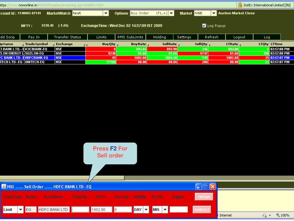The width and height of the screenshot is (294, 221).
Task: Click Unitech buy quantity 17106
Action: pos(101,62)
